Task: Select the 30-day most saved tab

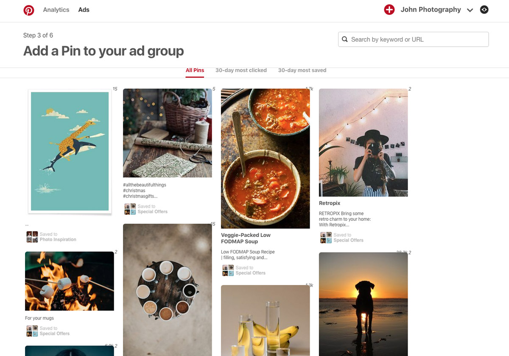Action: point(302,70)
